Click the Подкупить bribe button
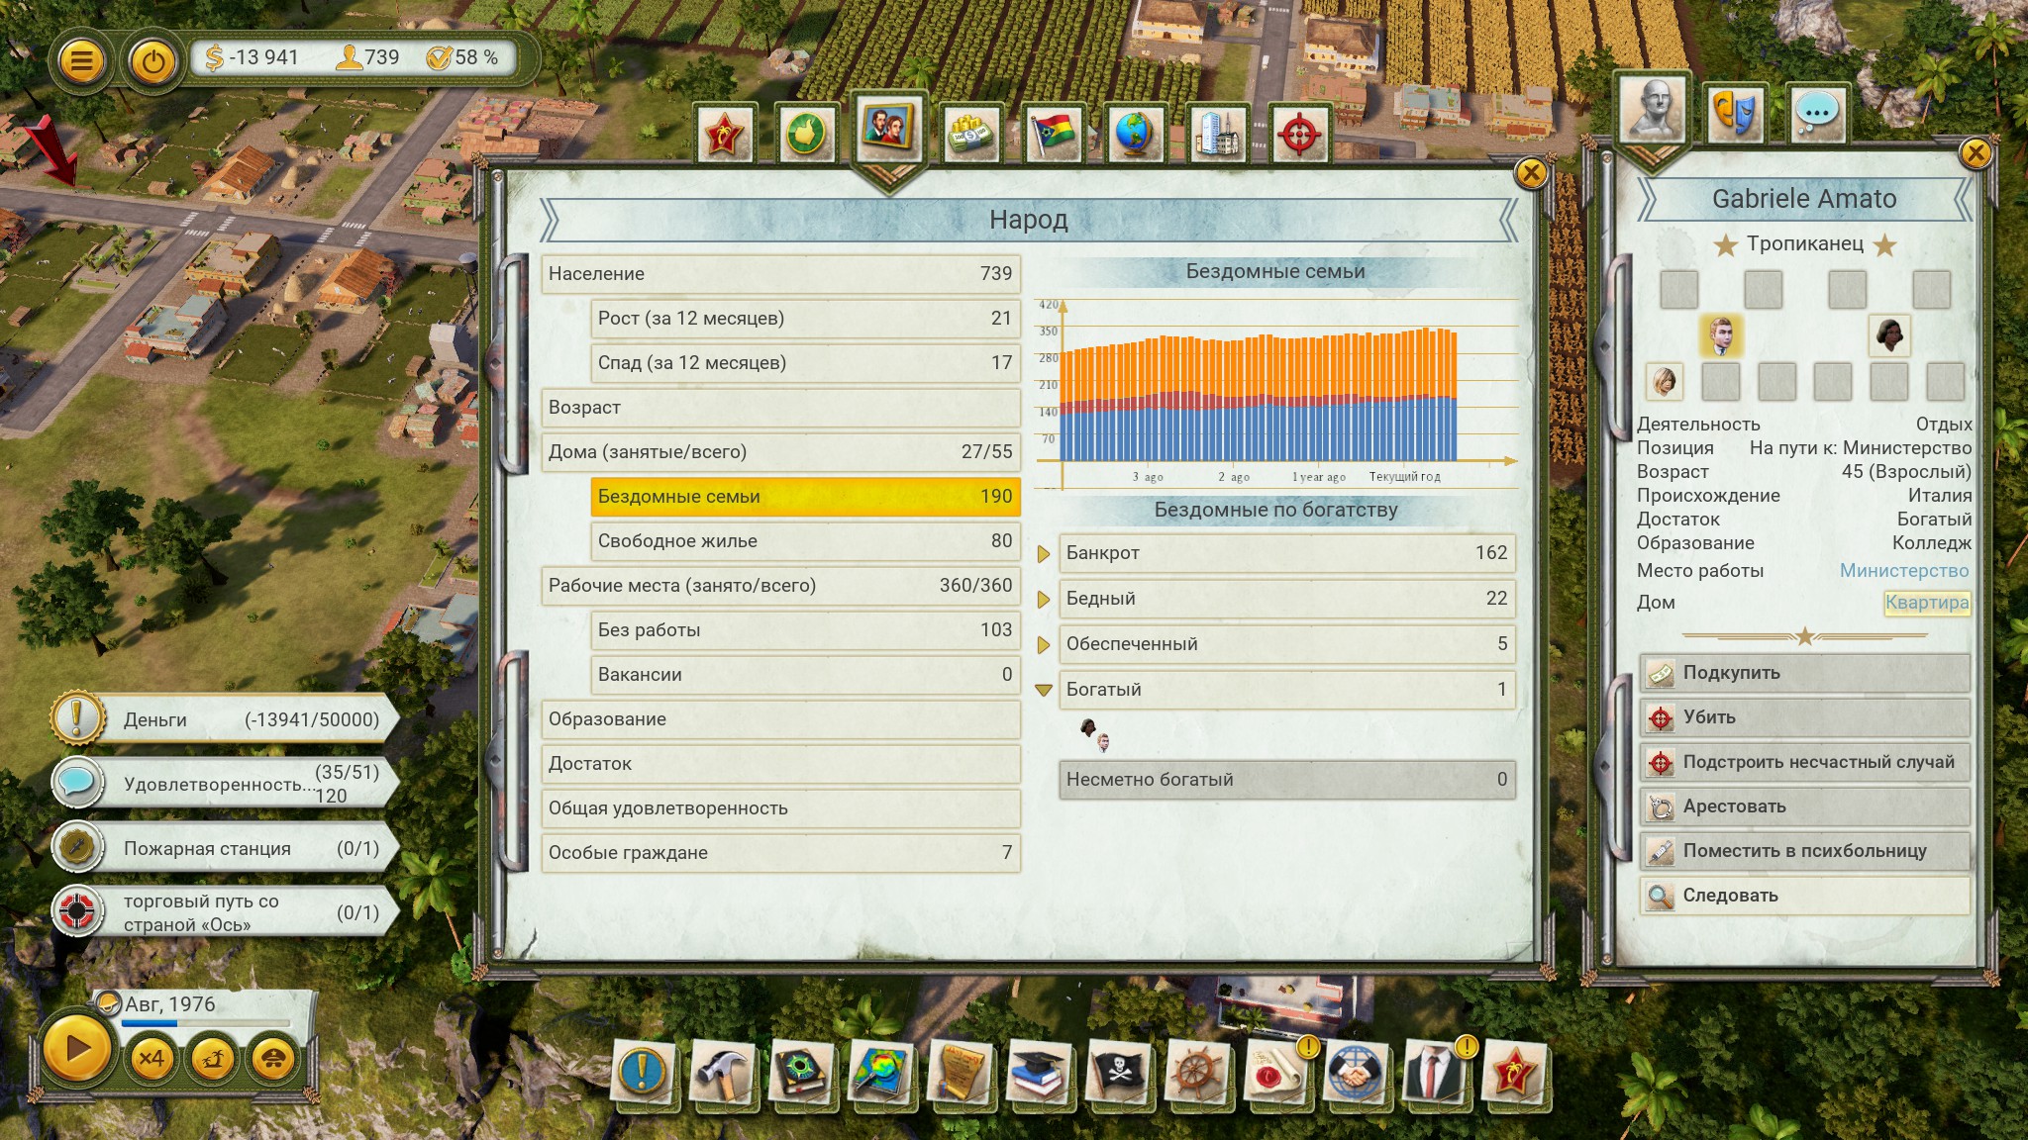Screen dimensions: 2028x1140 click(1805, 673)
